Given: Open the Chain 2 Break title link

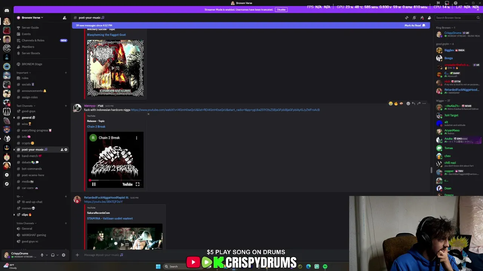Looking at the screenshot, I should click(x=96, y=126).
